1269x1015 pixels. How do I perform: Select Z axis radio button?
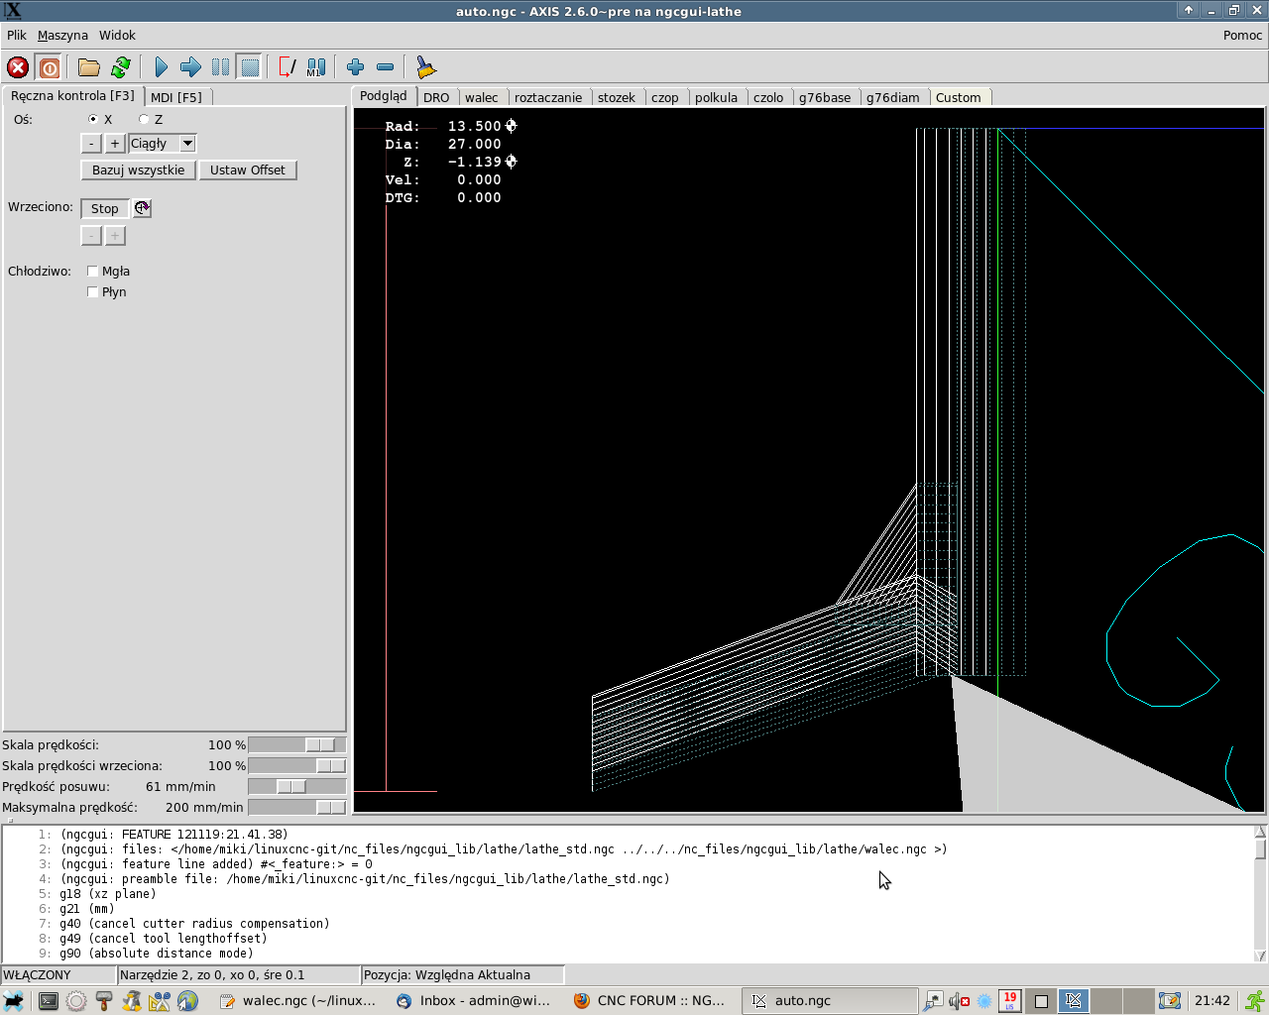(x=144, y=119)
